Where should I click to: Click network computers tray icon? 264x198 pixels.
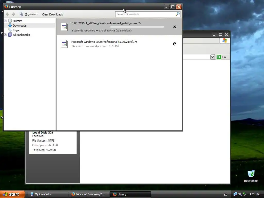pyautogui.click(x=235, y=194)
